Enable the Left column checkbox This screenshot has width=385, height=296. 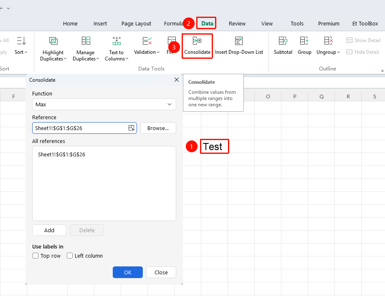(70, 256)
